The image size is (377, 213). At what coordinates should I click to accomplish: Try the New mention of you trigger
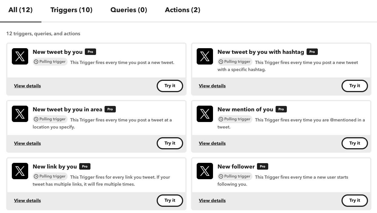point(354,143)
